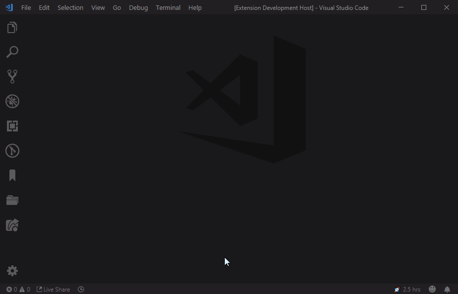Open the Bookmarks sidebar view
The width and height of the screenshot is (458, 294).
[12, 175]
